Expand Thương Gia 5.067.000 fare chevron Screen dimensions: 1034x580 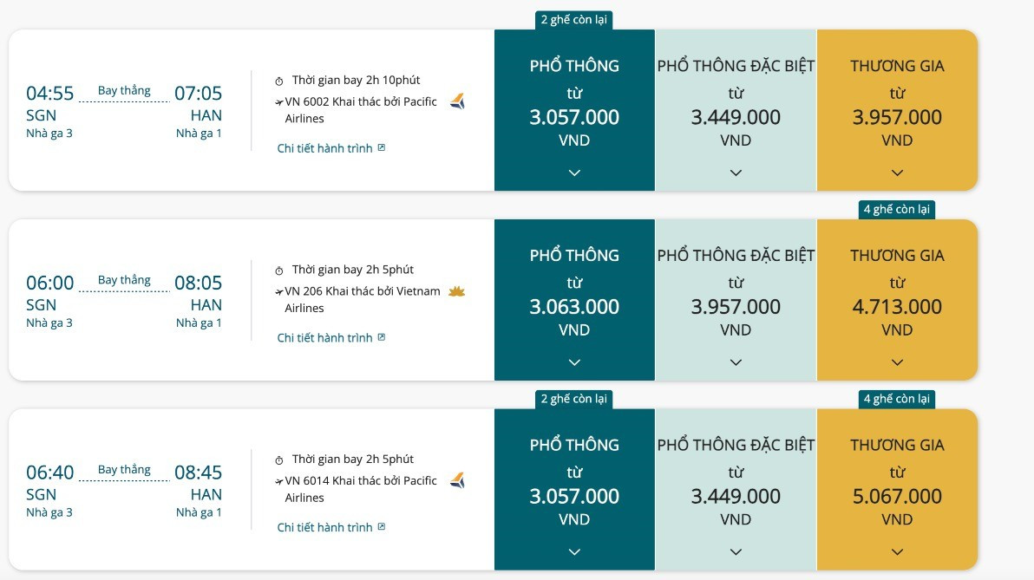(897, 552)
